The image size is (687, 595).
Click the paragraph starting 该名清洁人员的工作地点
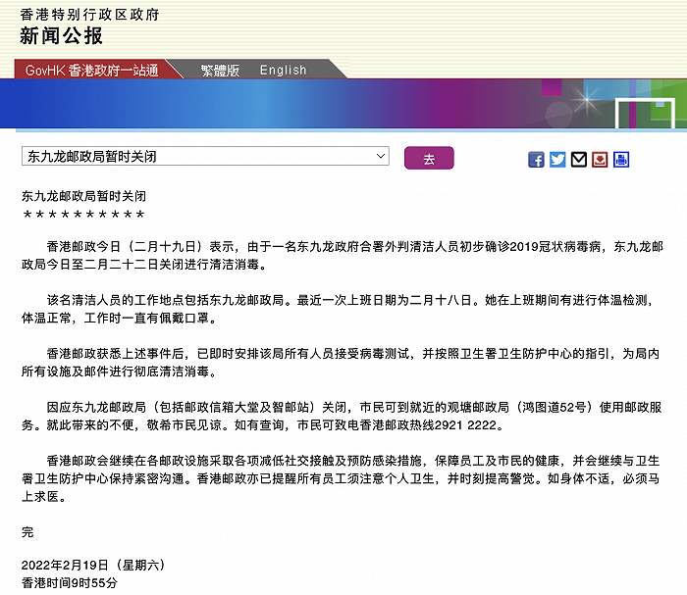tap(338, 309)
